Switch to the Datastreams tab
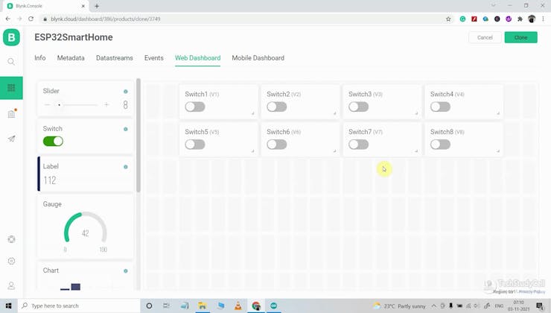The height and width of the screenshot is (313, 551). [115, 58]
